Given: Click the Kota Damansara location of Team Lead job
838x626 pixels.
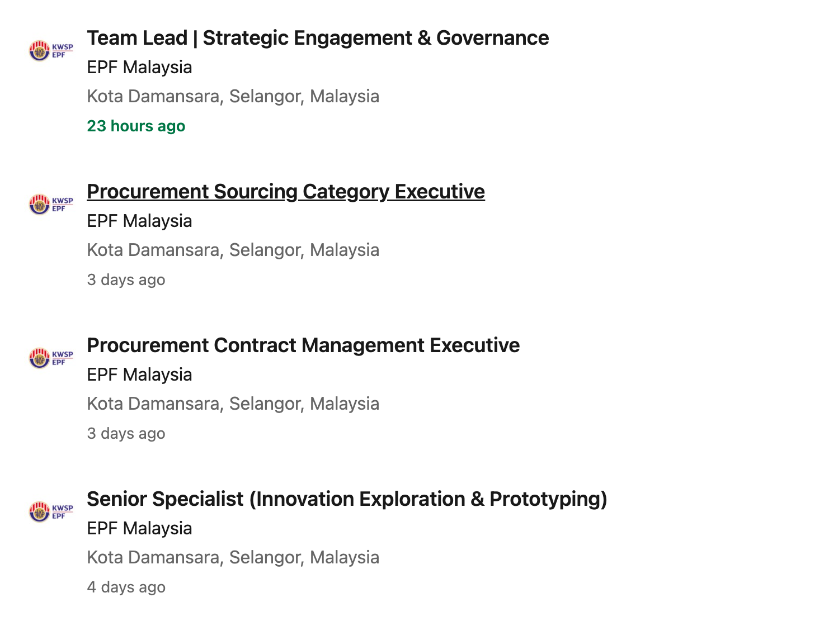Looking at the screenshot, I should tap(233, 96).
